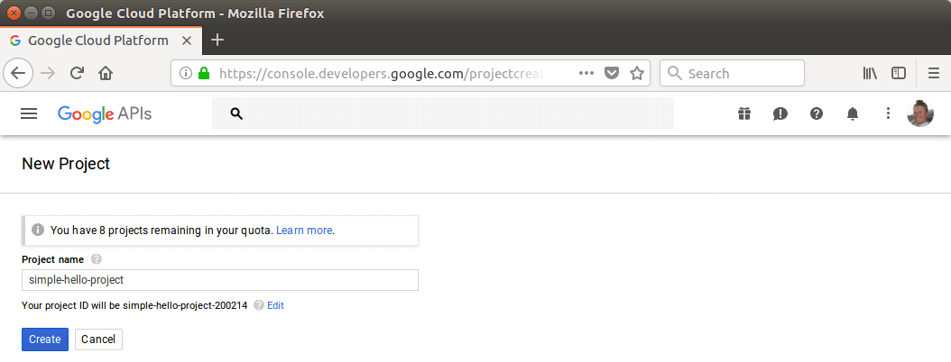951x362 pixels.
Task: Click the Google APIs logo
Action: pyautogui.click(x=105, y=113)
